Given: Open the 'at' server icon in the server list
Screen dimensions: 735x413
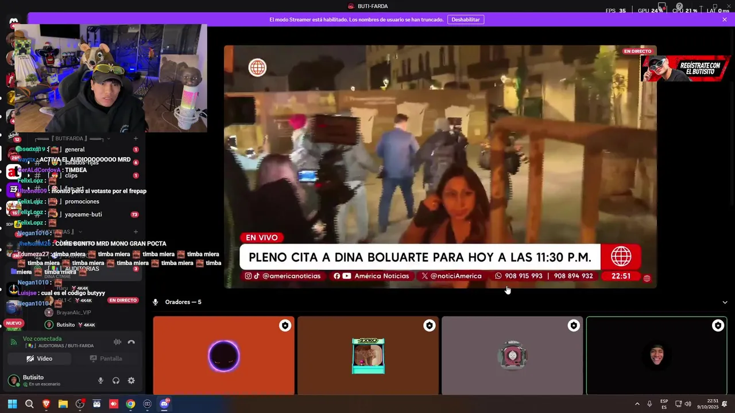Looking at the screenshot, I should [13, 172].
